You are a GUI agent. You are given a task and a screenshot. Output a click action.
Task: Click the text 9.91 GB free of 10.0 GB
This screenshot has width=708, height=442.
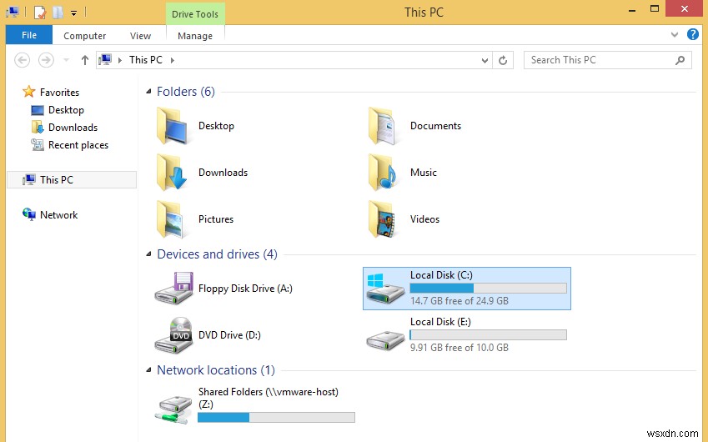coord(459,347)
